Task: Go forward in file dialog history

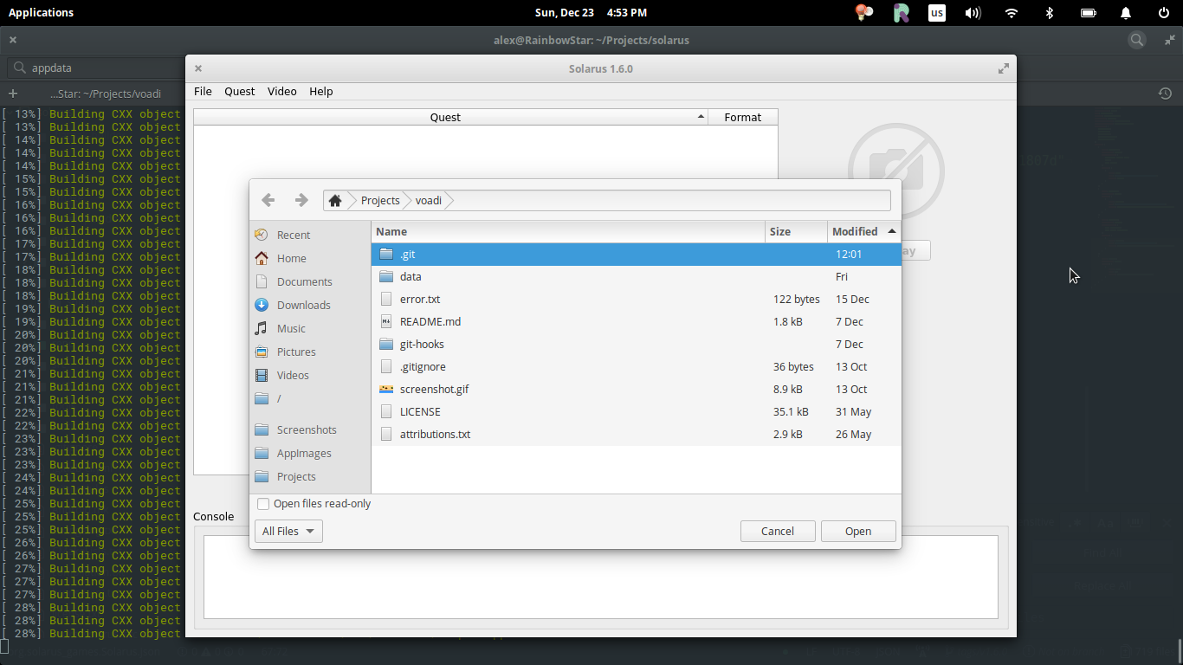Action: [x=301, y=200]
